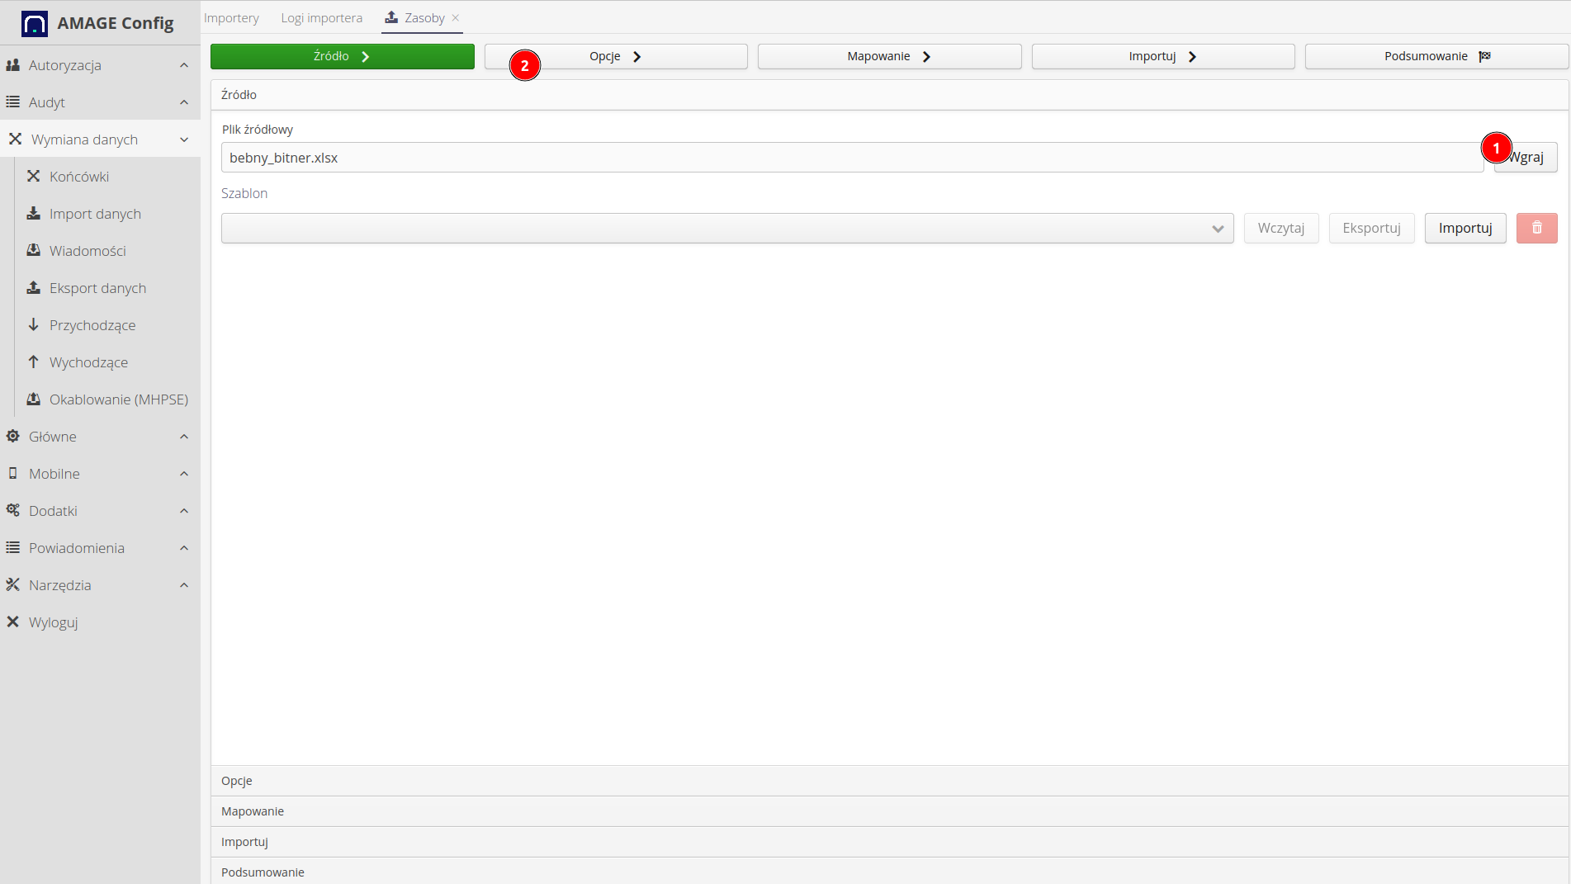Viewport: 1571px width, 884px height.
Task: Open the Szablon template dropdown
Action: point(726,229)
